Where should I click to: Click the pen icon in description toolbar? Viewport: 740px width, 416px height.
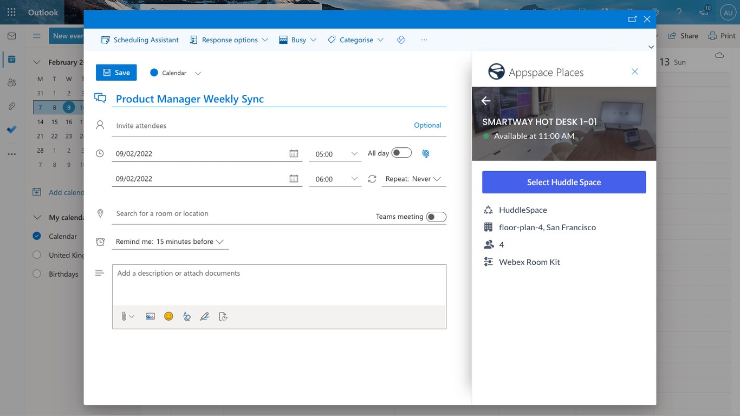click(x=205, y=316)
